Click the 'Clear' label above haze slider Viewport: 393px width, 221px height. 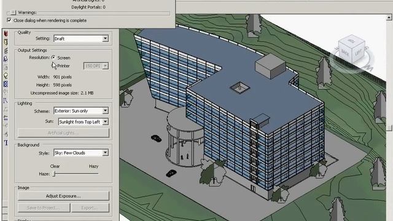point(55,166)
